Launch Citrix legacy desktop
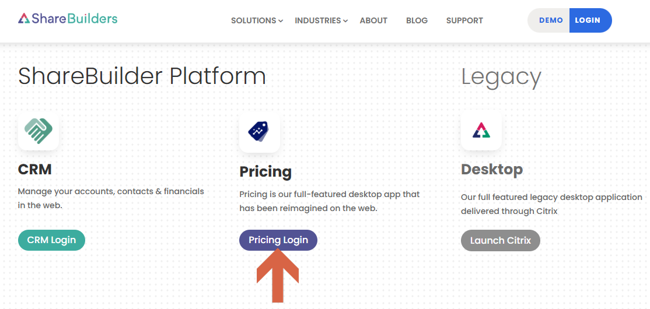Screen dimensions: 650x309 tap(501, 241)
